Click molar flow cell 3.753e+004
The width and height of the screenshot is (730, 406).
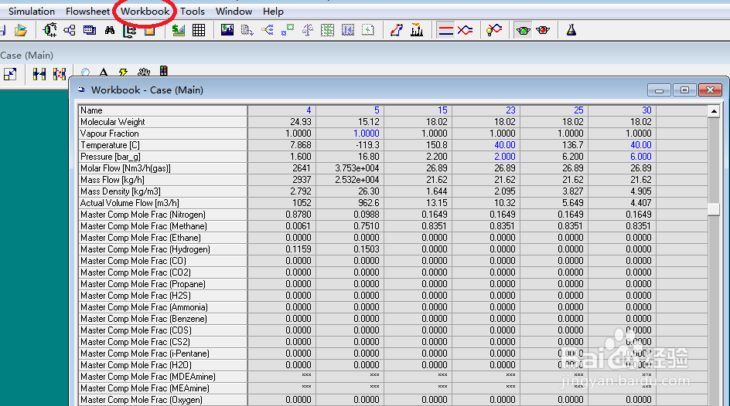point(350,168)
